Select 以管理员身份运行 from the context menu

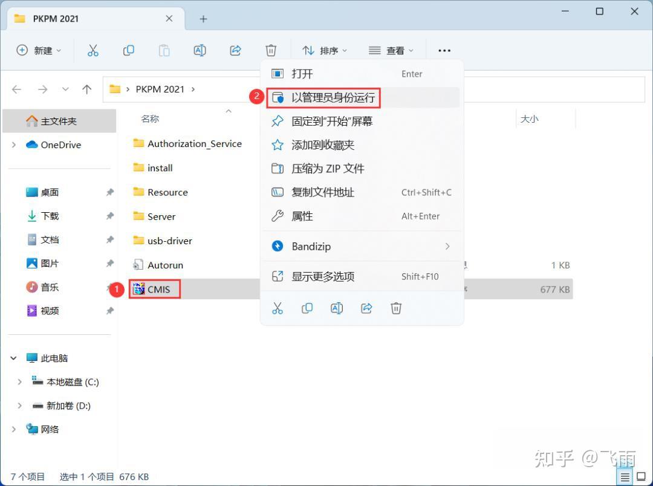click(x=333, y=97)
